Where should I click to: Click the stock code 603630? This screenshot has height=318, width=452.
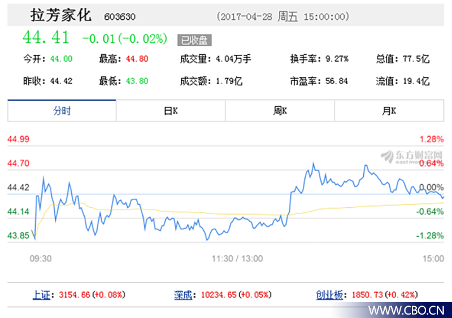pyautogui.click(x=120, y=17)
